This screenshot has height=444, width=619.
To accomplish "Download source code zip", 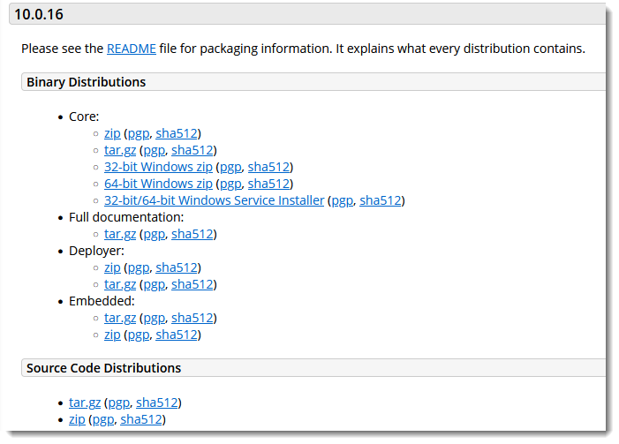I will coord(77,419).
